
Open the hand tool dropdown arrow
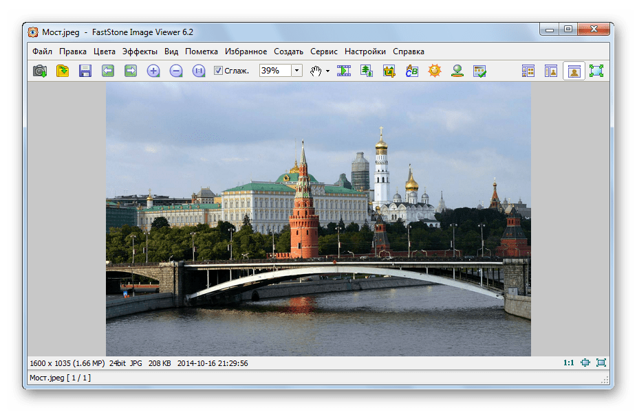(x=328, y=71)
